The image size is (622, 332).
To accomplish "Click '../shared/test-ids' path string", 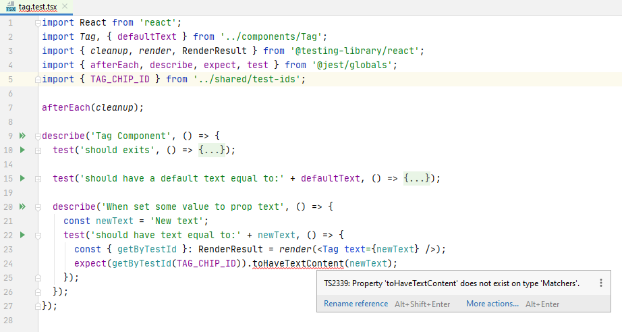I will point(247,80).
